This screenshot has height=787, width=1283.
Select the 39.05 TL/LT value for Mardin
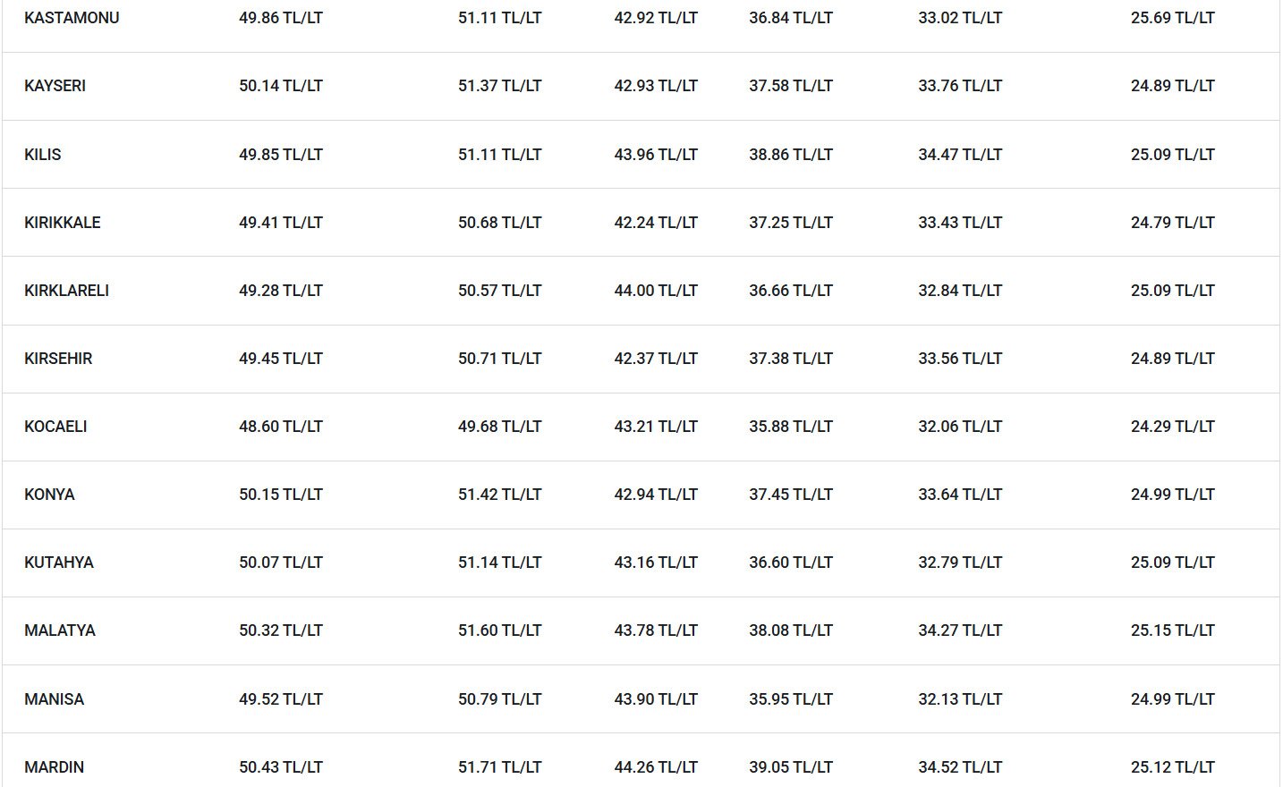791,767
